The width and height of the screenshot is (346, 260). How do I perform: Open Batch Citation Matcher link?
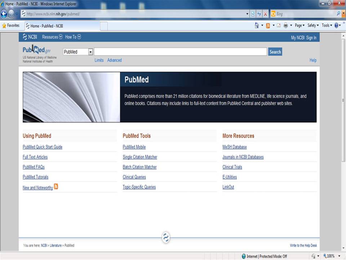(140, 167)
